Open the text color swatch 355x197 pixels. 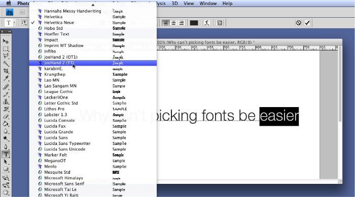pyautogui.click(x=194, y=23)
